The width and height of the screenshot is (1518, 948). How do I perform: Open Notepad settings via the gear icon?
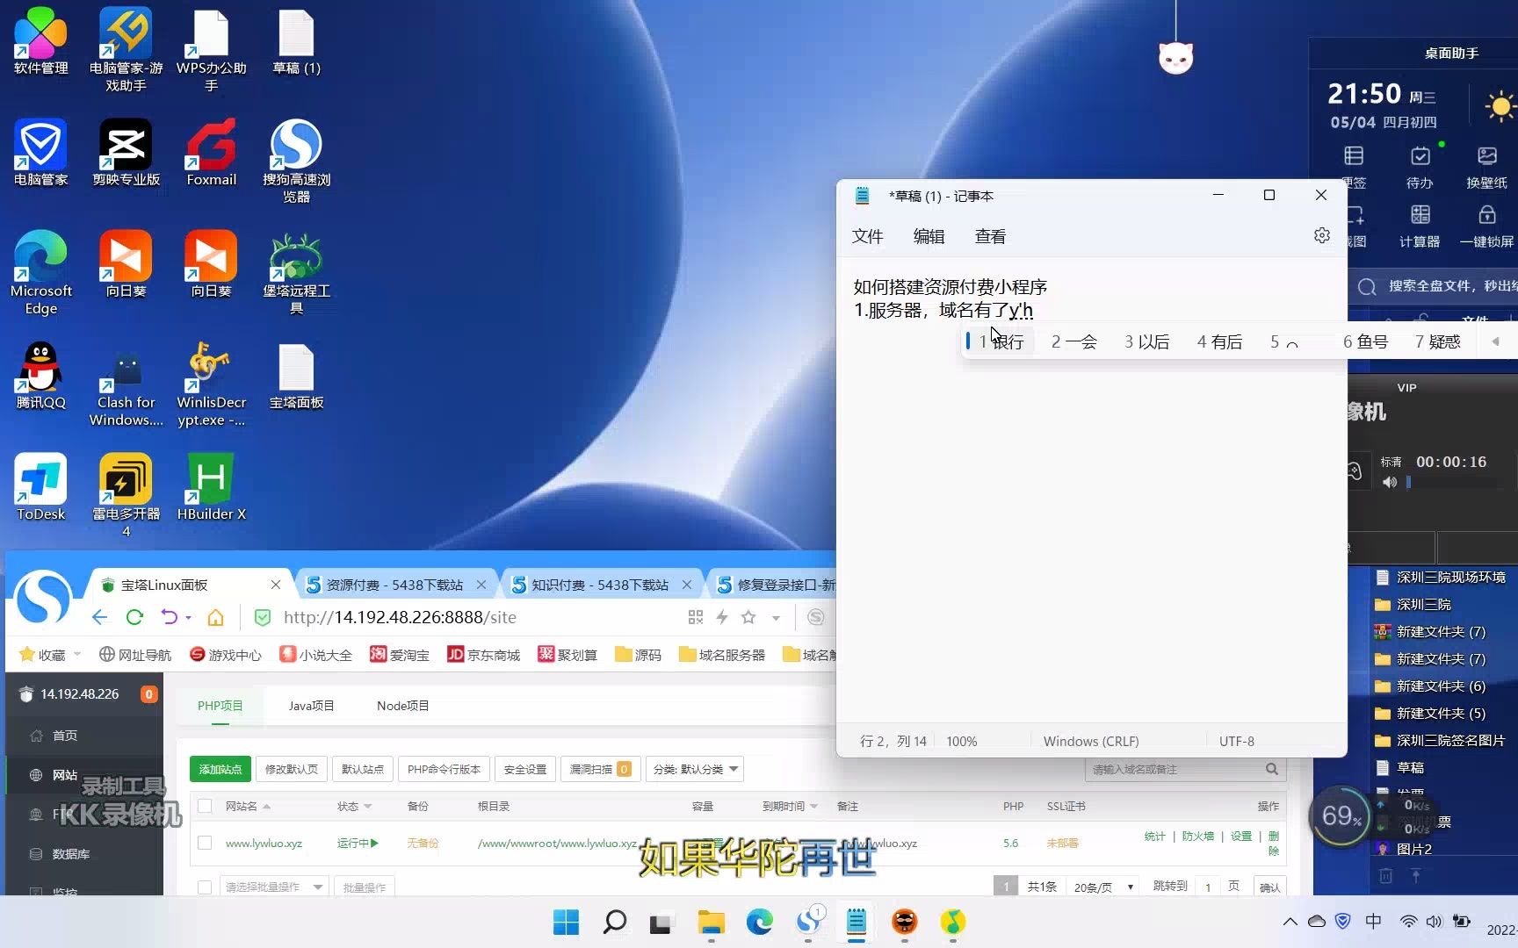click(1322, 235)
